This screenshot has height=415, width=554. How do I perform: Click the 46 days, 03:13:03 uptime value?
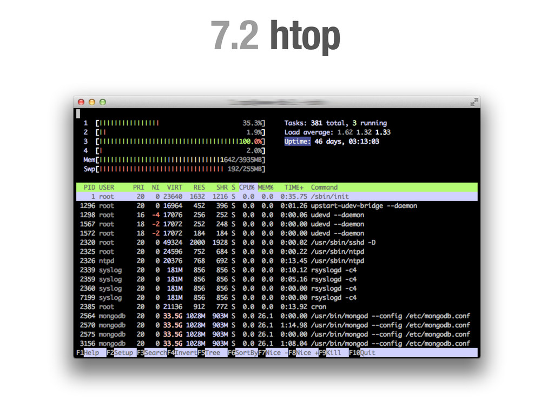347,142
